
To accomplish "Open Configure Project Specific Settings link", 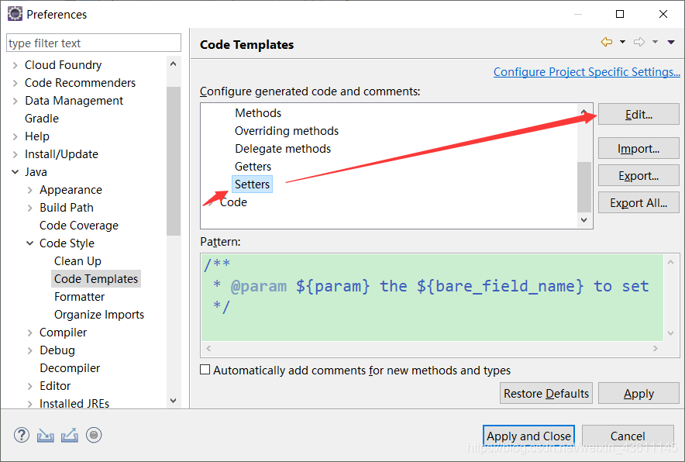I will pos(587,71).
